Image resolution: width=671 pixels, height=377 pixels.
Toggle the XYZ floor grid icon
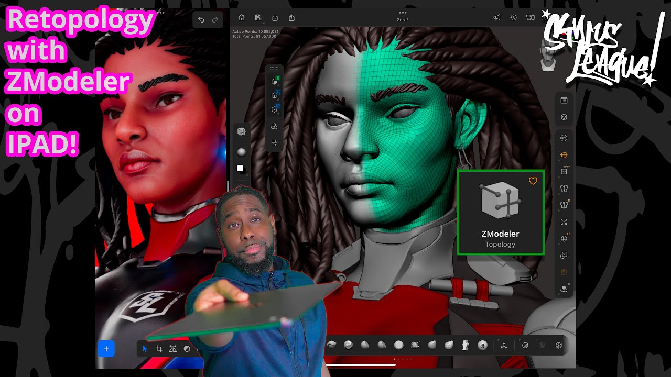(564, 172)
